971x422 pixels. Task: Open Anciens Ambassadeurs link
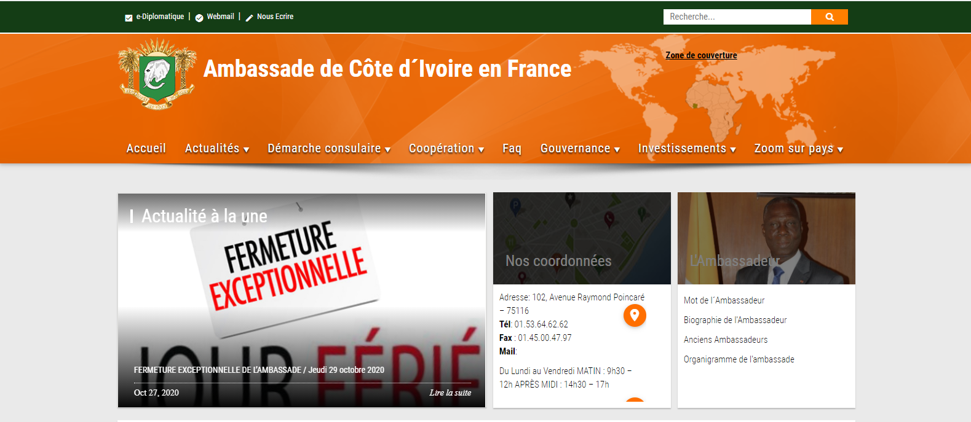click(x=726, y=340)
